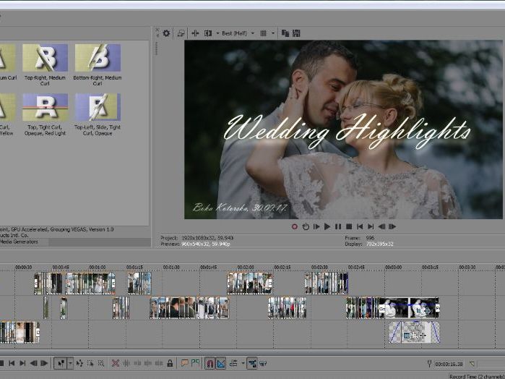Switch to the Media Generators tab
Image resolution: width=505 pixels, height=379 pixels.
coord(20,242)
